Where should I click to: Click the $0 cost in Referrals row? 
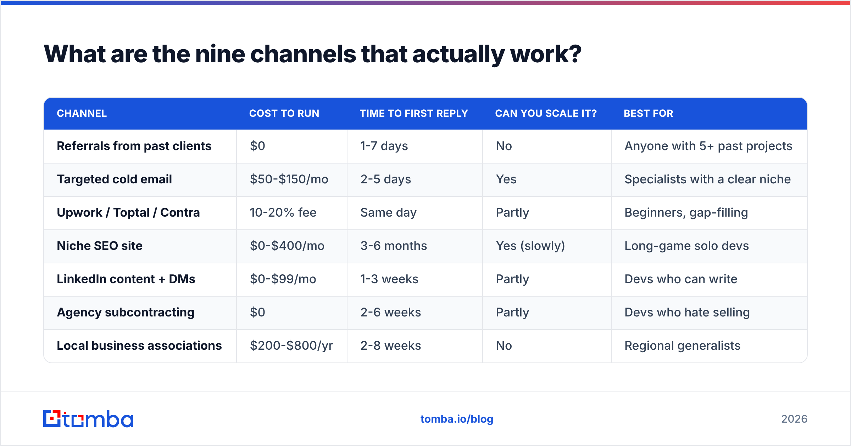click(257, 146)
